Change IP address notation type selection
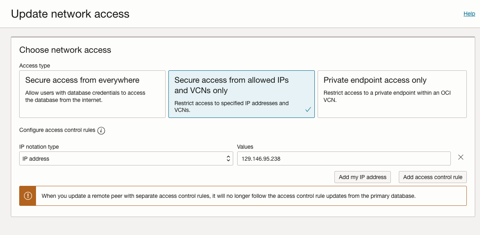The image size is (480, 235). tap(126, 158)
